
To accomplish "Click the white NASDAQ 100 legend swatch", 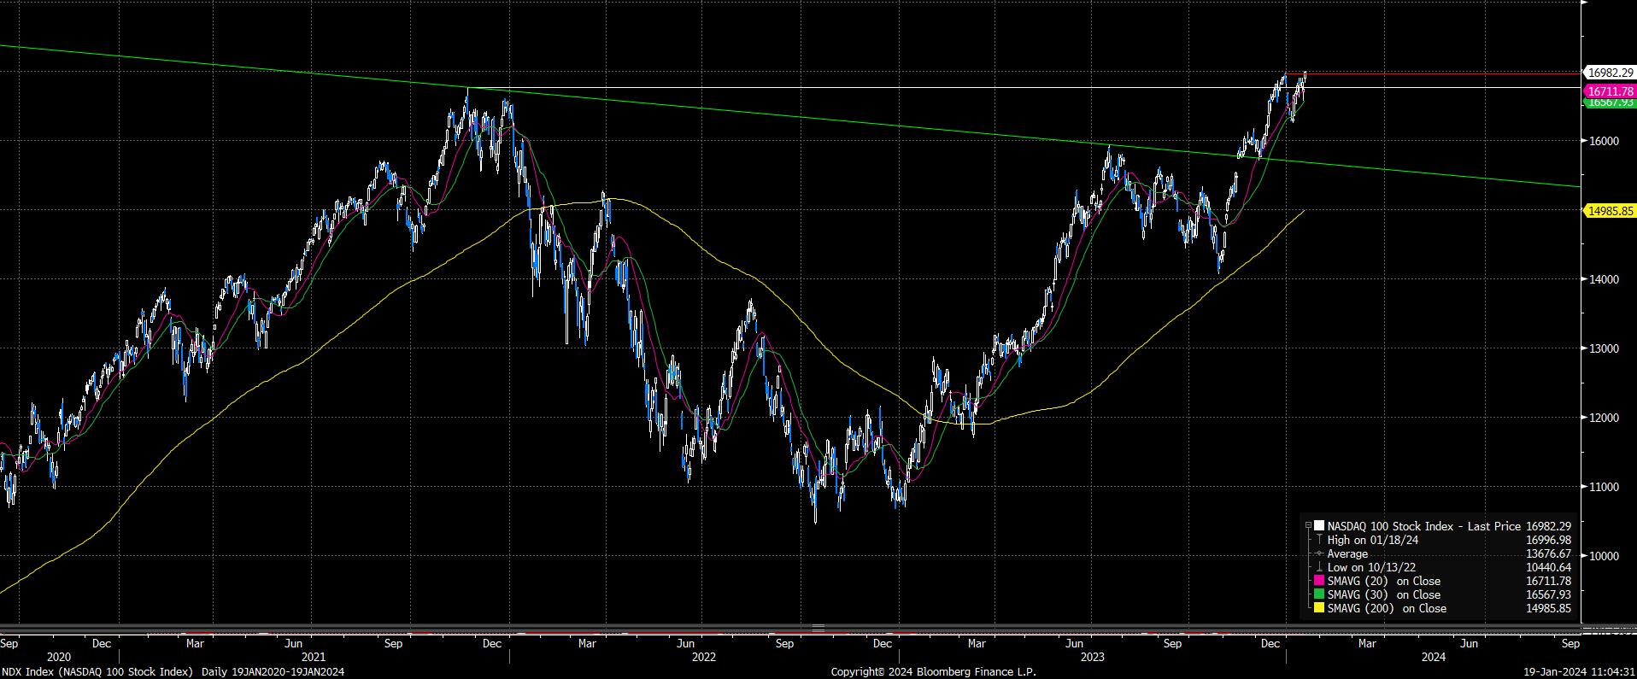I will click(x=1319, y=526).
